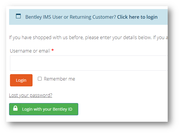This screenshot has width=180, height=134.
Task: Click the "Remember me" label text
Action: click(x=59, y=79)
